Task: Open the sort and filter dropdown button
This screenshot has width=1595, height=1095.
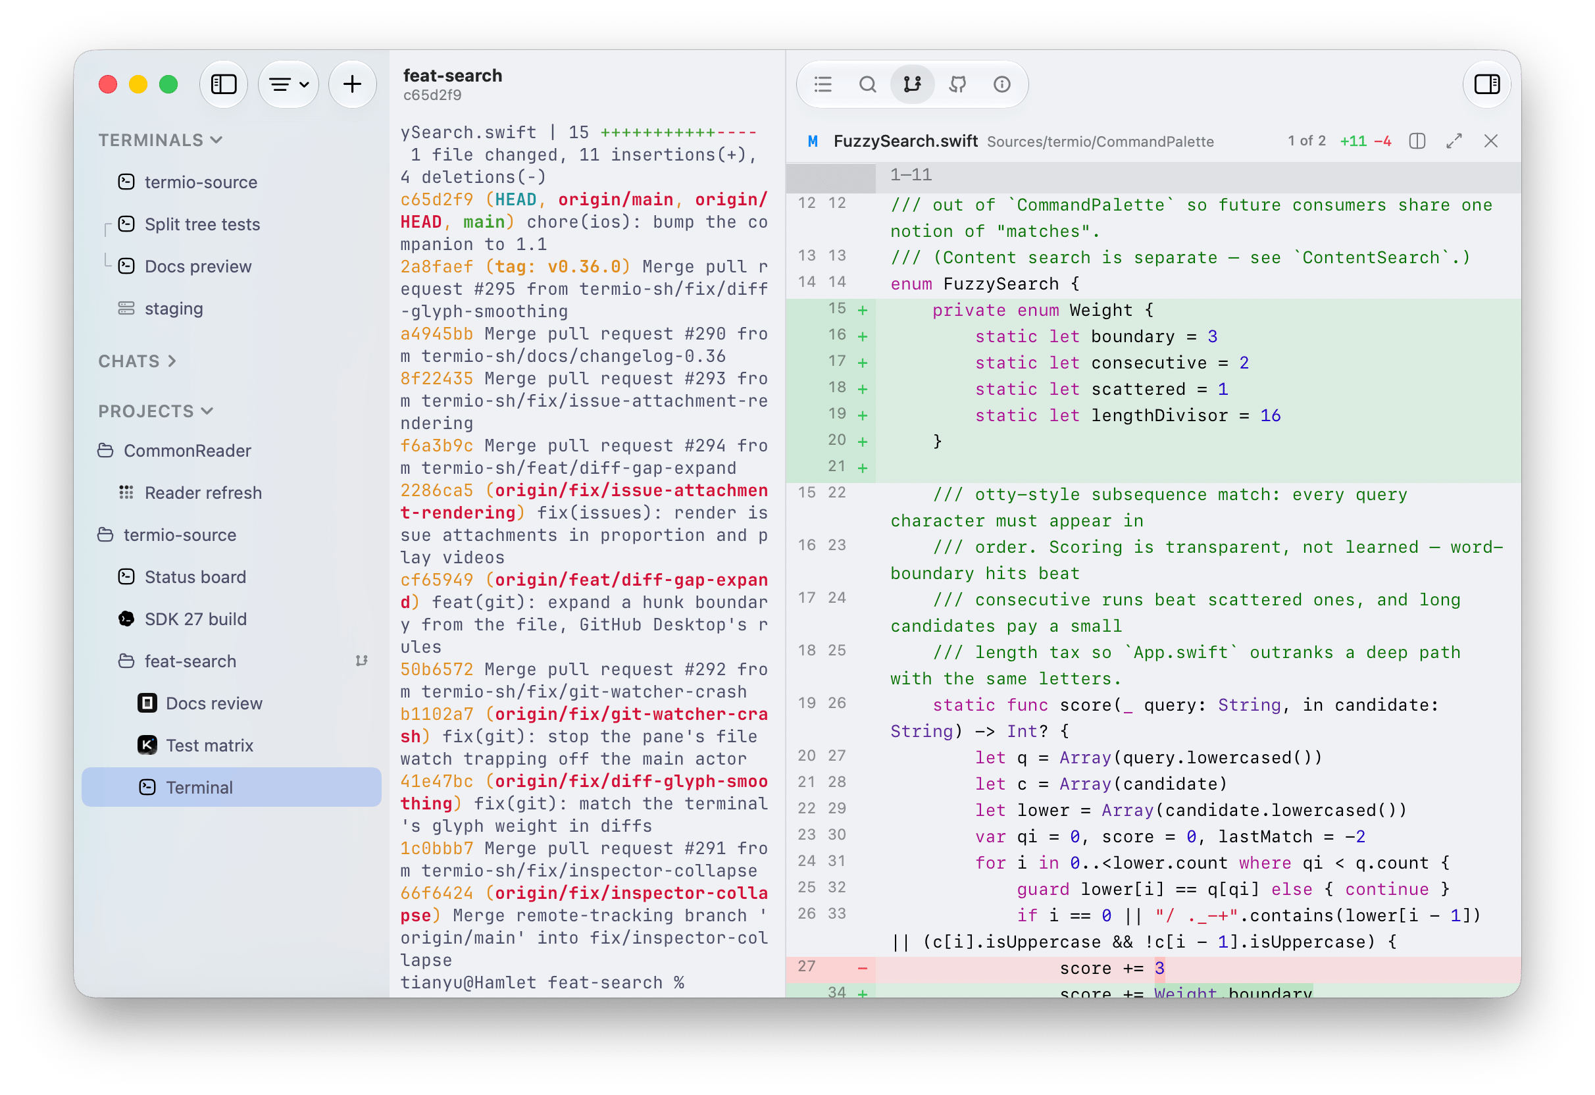Action: (x=288, y=84)
